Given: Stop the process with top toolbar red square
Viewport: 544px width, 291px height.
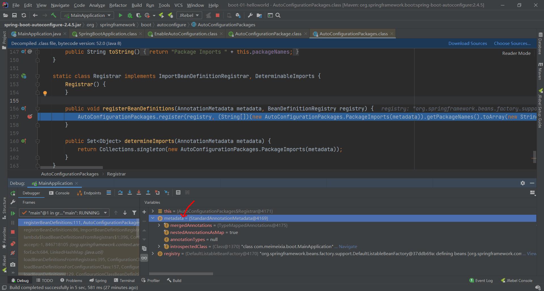Looking at the screenshot, I should [218, 15].
